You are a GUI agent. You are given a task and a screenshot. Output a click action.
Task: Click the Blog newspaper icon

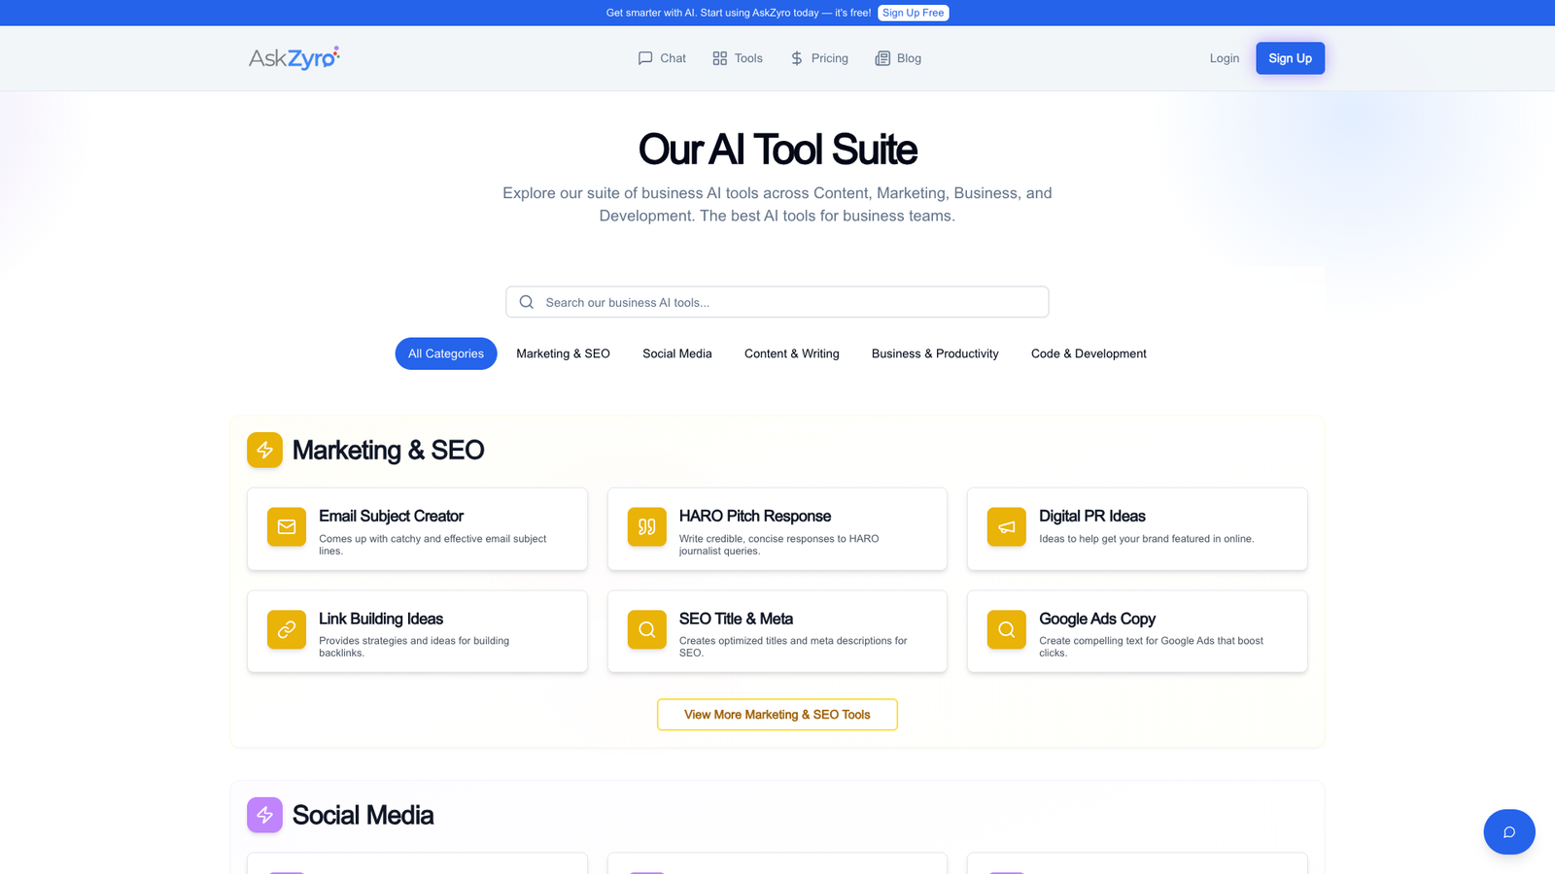(x=882, y=58)
